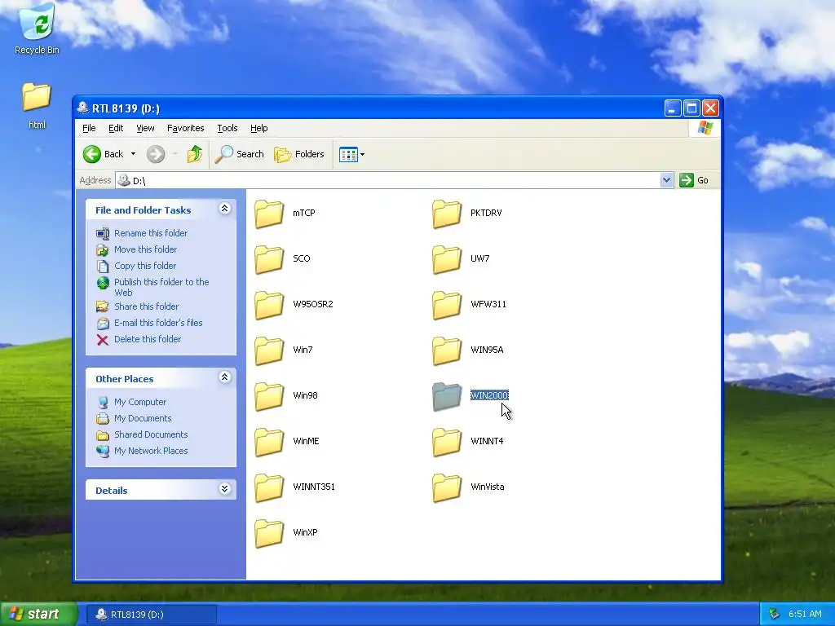835x626 pixels.
Task: Open Search in toolbar
Action: click(240, 154)
